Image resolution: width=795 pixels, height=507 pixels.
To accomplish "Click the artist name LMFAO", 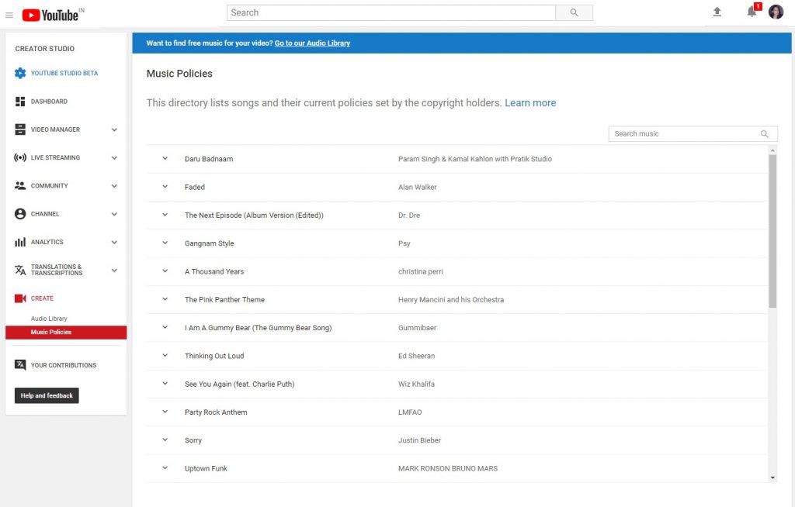I will tap(410, 412).
